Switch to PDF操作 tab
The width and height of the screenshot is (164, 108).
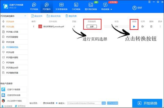47,7
